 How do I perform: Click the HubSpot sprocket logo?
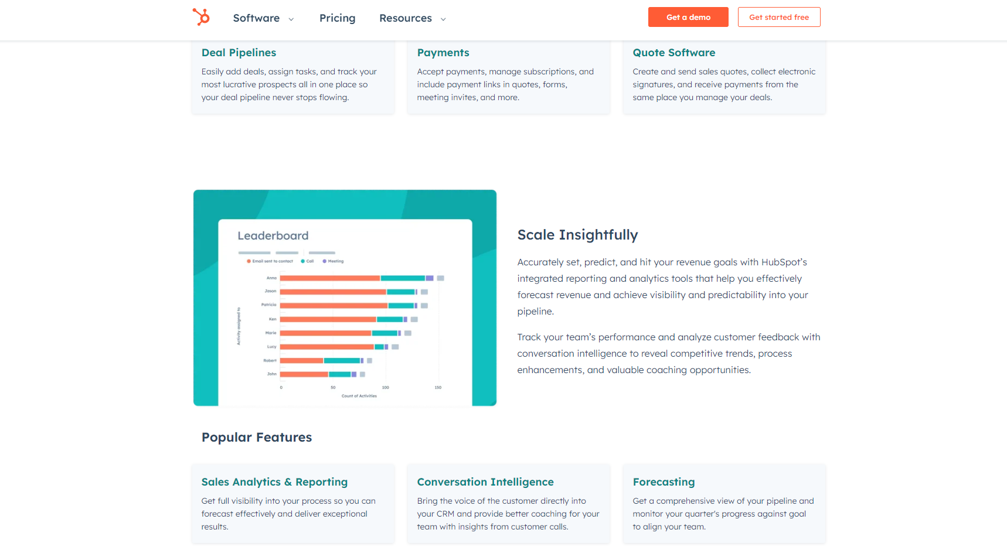tap(201, 17)
